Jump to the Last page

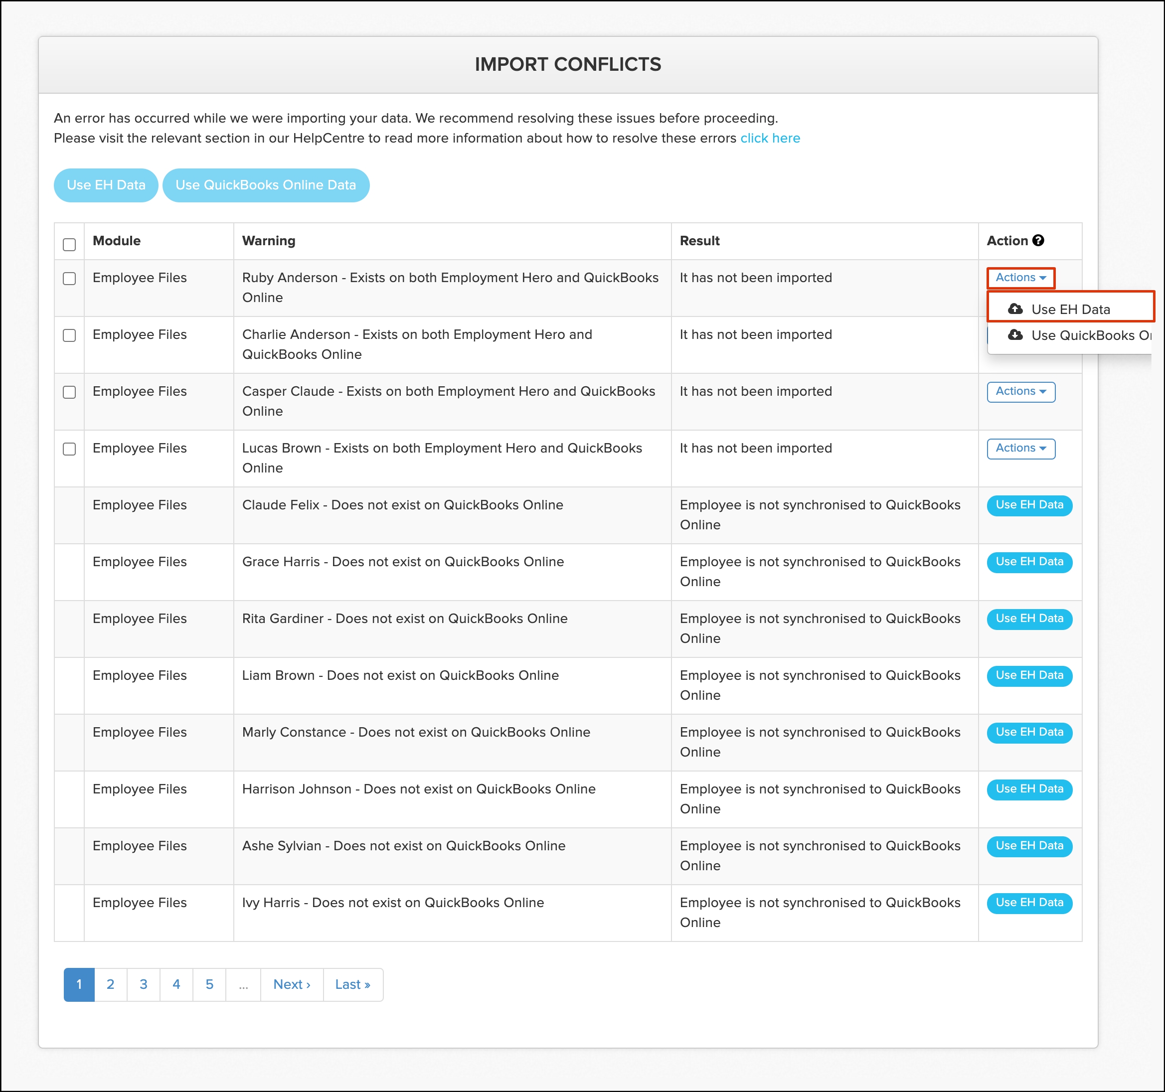click(x=352, y=984)
